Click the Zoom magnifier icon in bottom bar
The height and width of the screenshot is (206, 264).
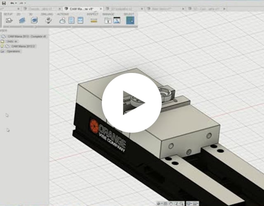181,204
